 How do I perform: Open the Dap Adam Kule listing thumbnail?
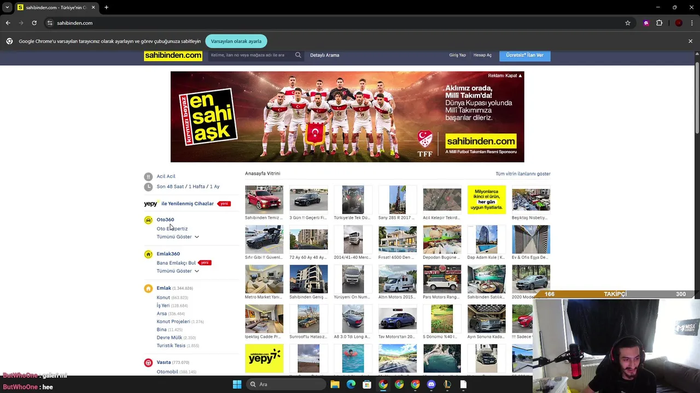[x=486, y=240]
